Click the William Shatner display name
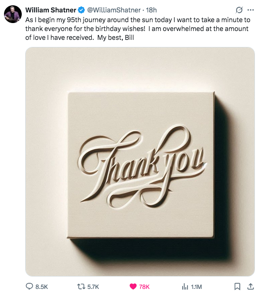Viewport: 262px width, 296px height. 51,10
